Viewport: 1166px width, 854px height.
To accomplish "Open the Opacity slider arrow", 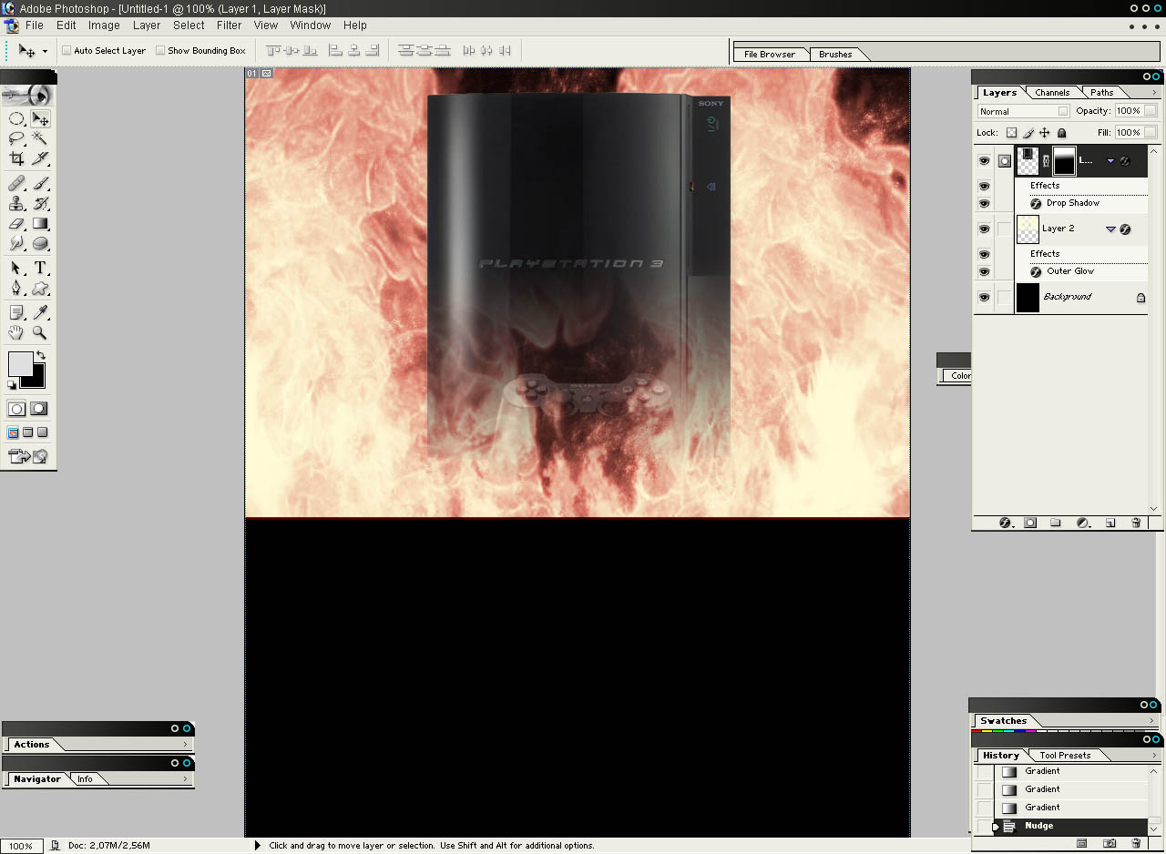I will 1151,111.
